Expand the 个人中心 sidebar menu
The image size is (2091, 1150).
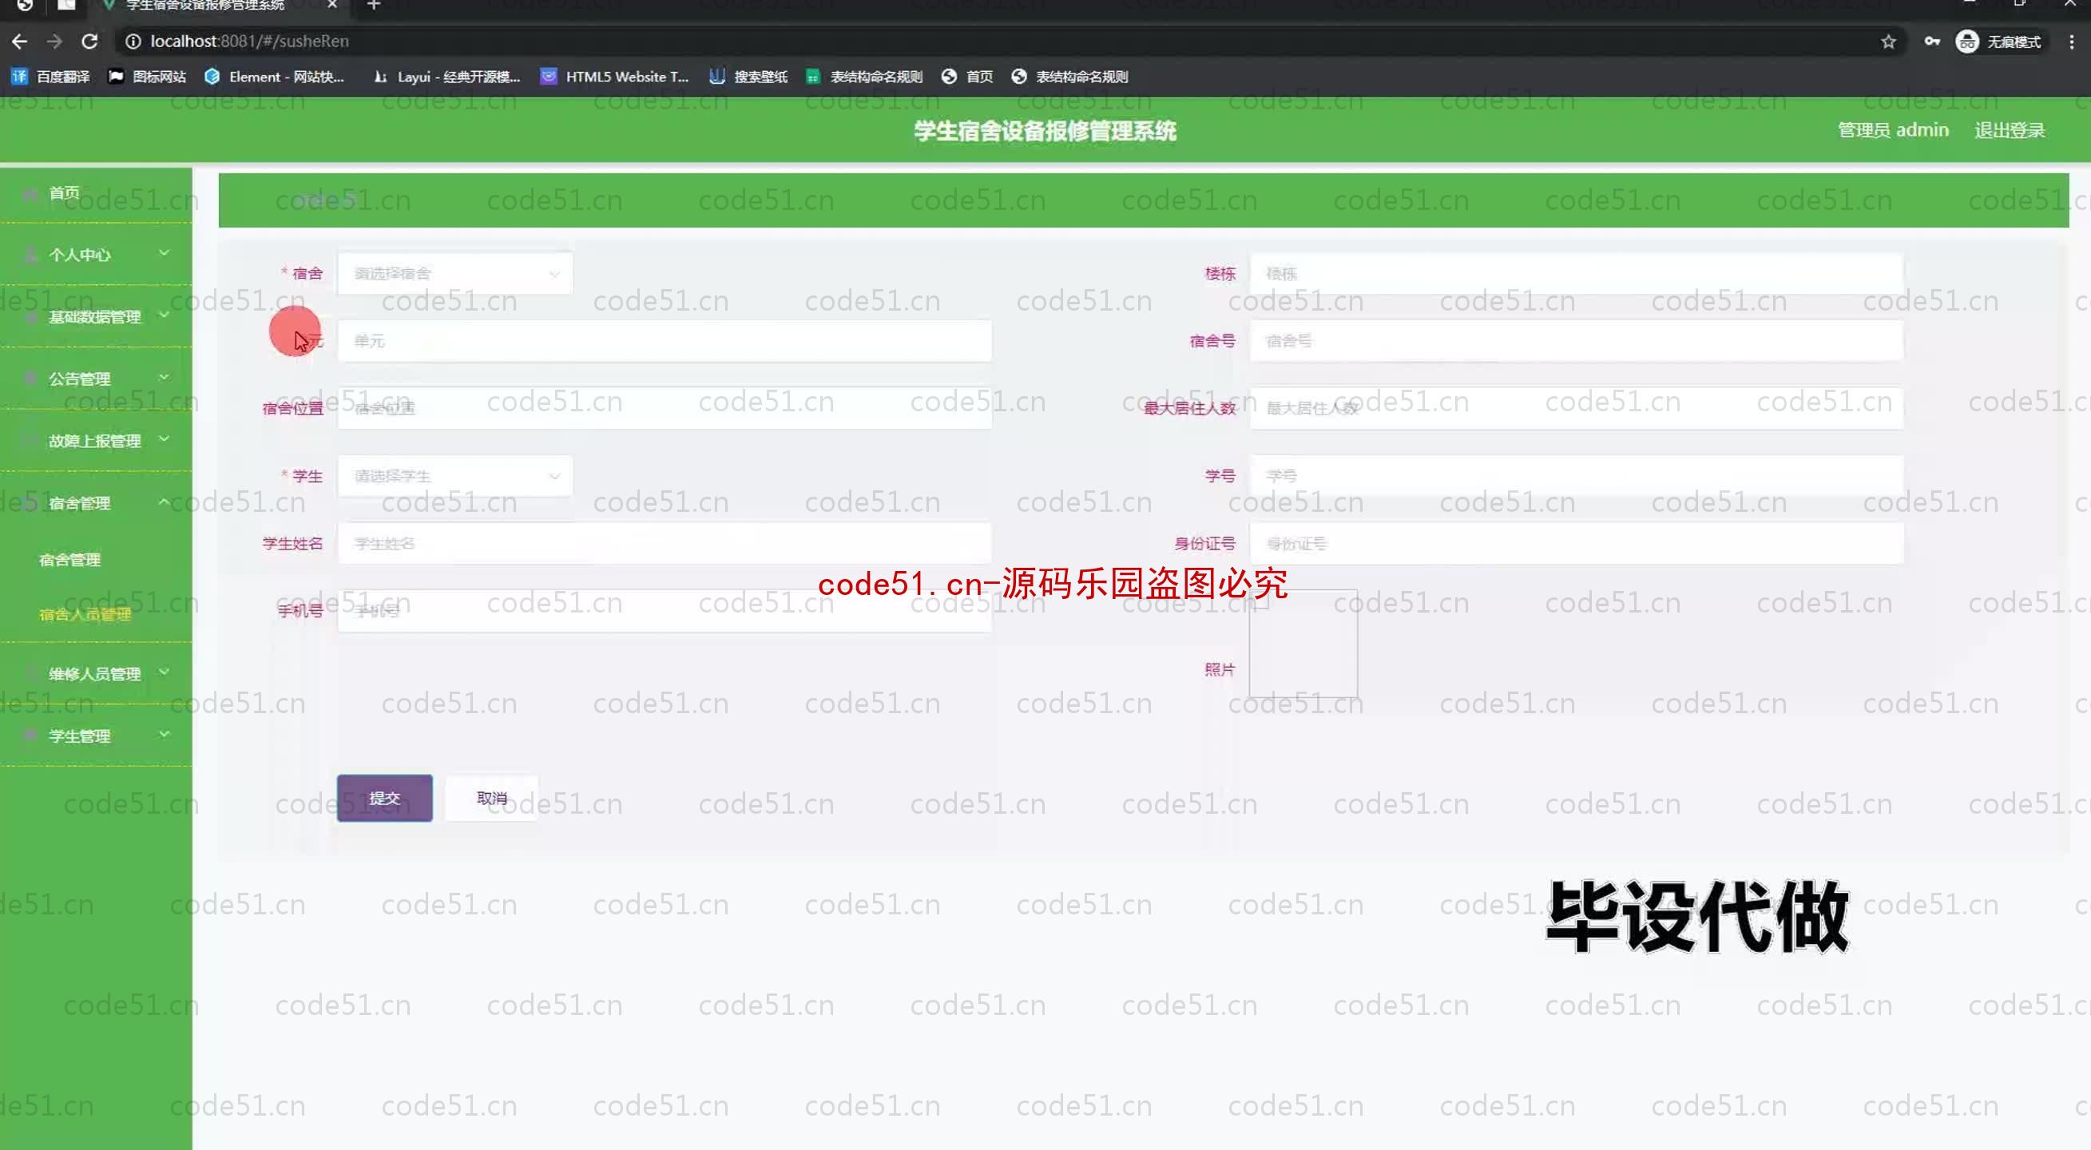(x=96, y=255)
